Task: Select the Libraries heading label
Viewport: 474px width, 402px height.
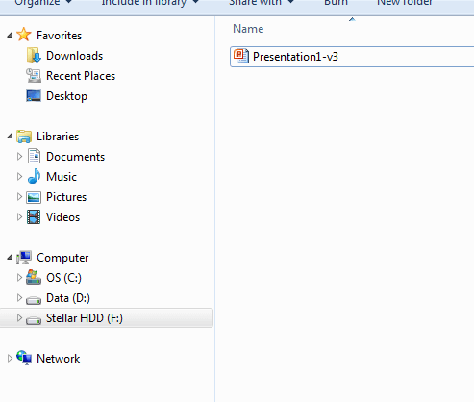Action: (58, 137)
